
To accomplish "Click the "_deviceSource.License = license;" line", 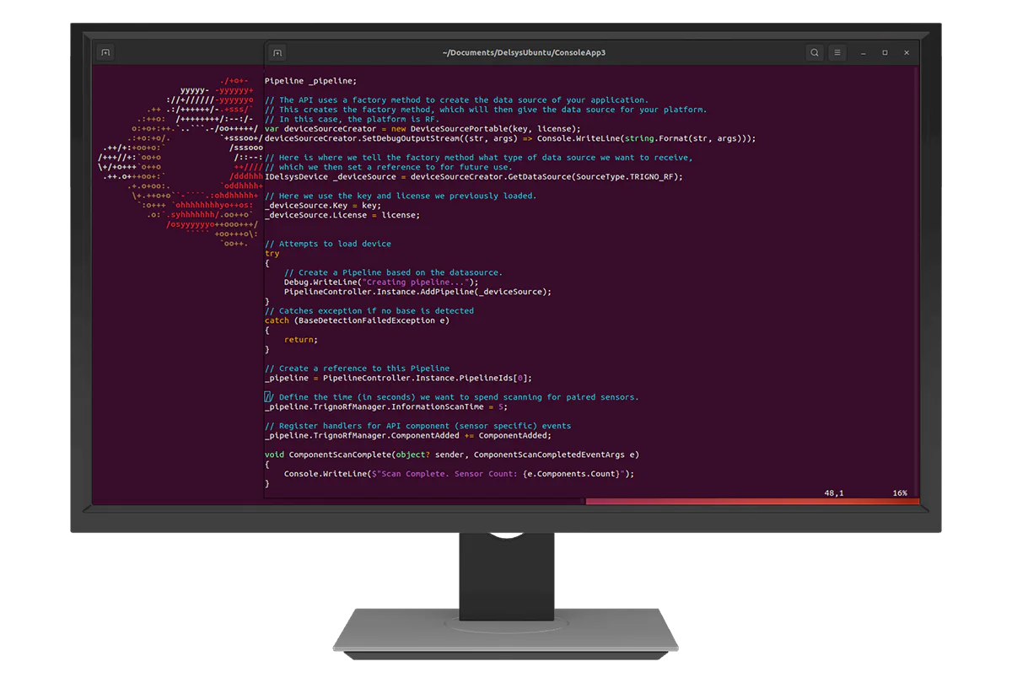I will [x=342, y=215].
